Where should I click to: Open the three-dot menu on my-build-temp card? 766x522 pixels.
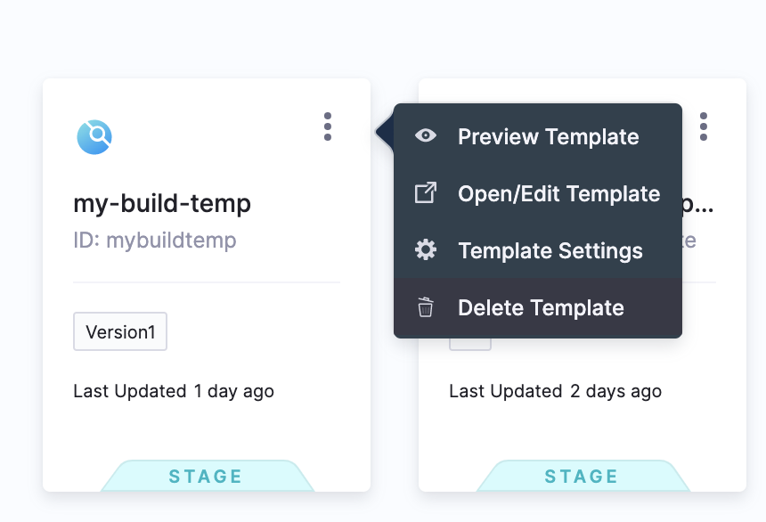tap(328, 126)
